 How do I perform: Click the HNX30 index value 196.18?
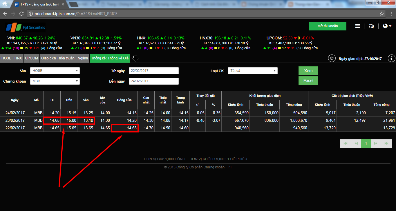220,38
